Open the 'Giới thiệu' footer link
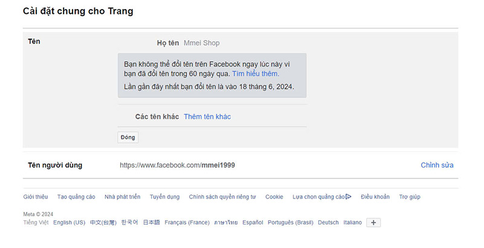This screenshot has height=248, width=484. (36, 197)
